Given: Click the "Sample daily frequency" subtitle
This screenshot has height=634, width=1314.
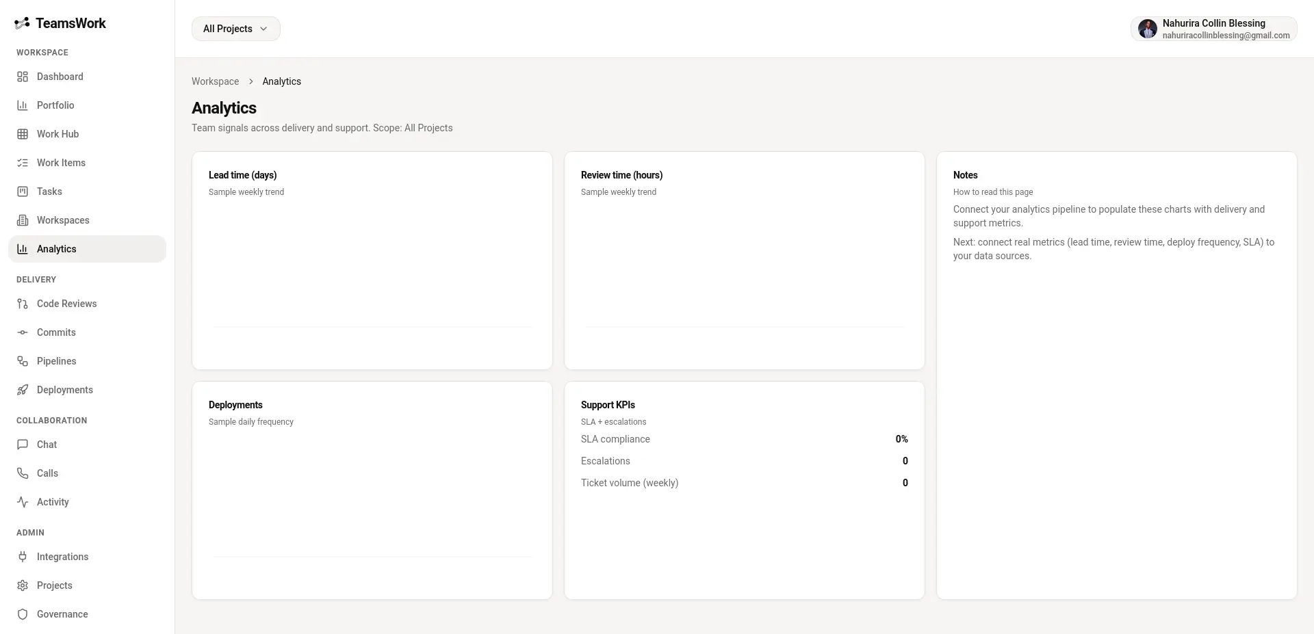Looking at the screenshot, I should [x=251, y=422].
